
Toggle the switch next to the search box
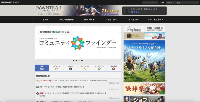[162, 2]
